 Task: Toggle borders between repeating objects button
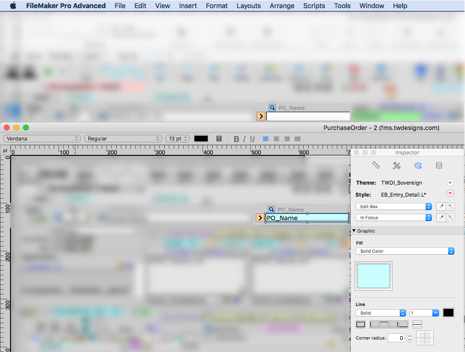pos(417,325)
